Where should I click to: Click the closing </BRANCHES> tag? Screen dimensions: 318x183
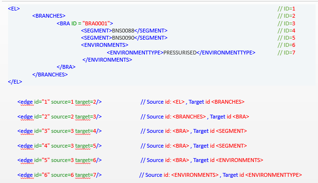(50, 75)
